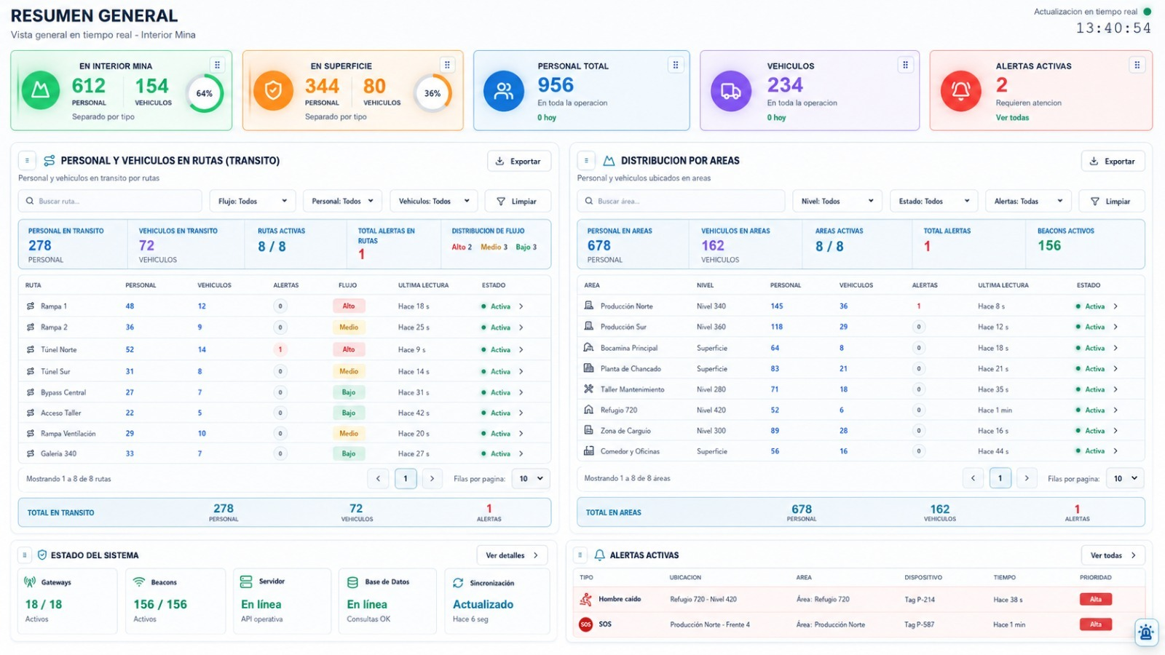Open the Estado: Todos filter dropdown
1165x655 pixels.
[934, 202]
